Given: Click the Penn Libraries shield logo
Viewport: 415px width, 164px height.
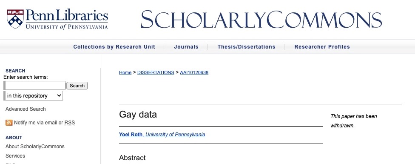Looking at the screenshot, I should click(15, 19).
